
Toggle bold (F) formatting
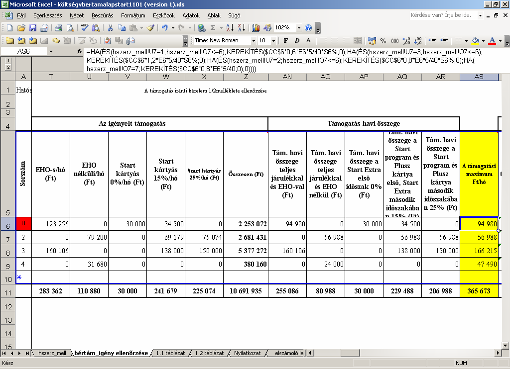click(x=285, y=41)
